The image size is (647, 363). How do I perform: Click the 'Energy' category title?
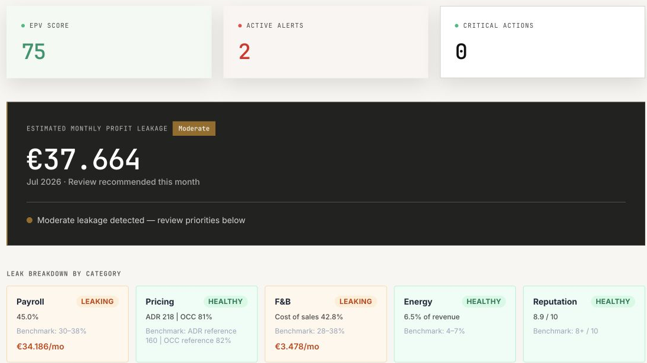418,302
